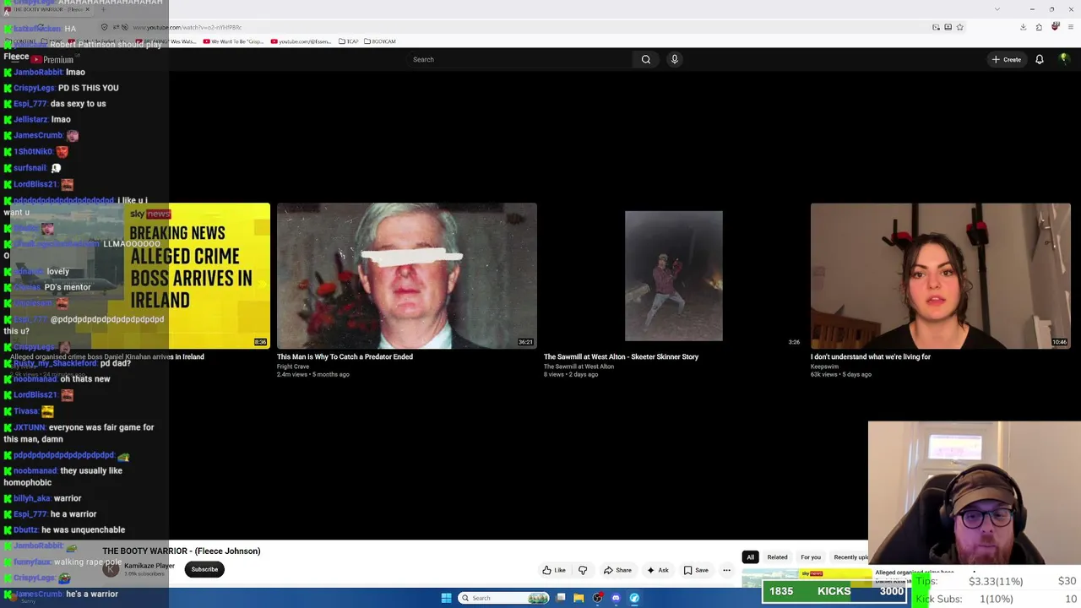1081x608 pixels.
Task: Click the 36:21 duration badge on the Predator video
Action: (525, 342)
